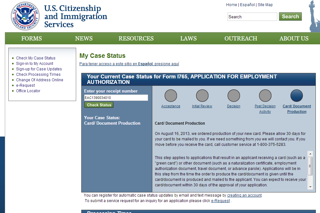The width and height of the screenshot is (320, 213).
Task: Click the phone number 1-800-375-5283 text
Action: tap(271, 145)
